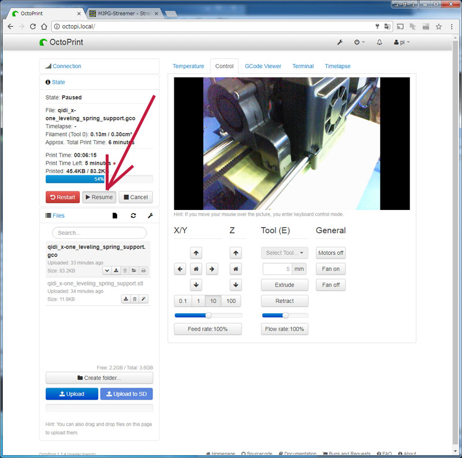Open OctoPrint settings wrench in navbar

pyautogui.click(x=340, y=42)
